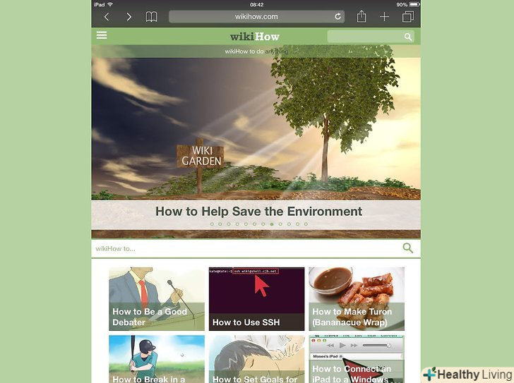Open the wikiHow logo home link

255,37
